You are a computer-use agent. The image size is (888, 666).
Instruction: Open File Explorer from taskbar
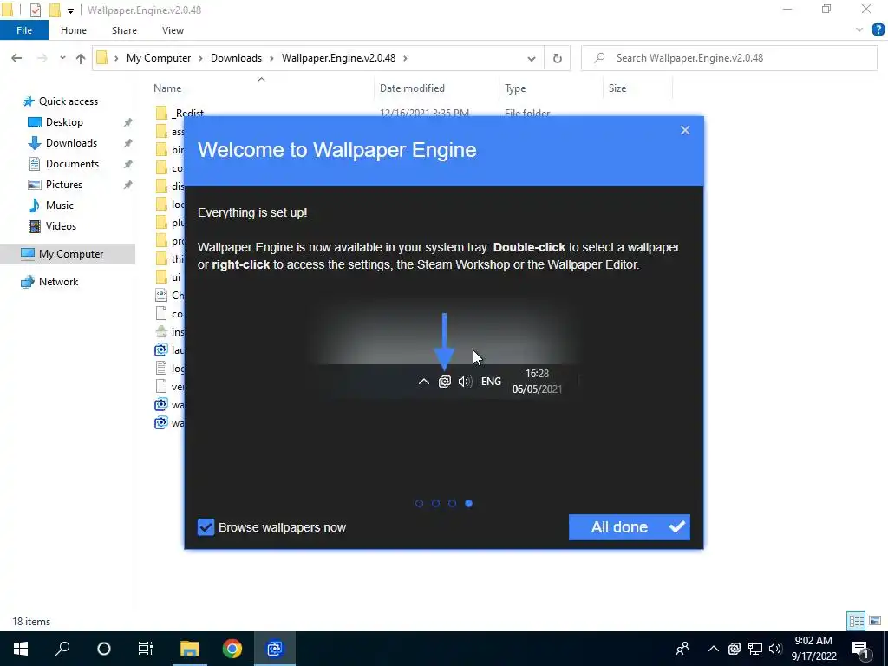(x=190, y=649)
